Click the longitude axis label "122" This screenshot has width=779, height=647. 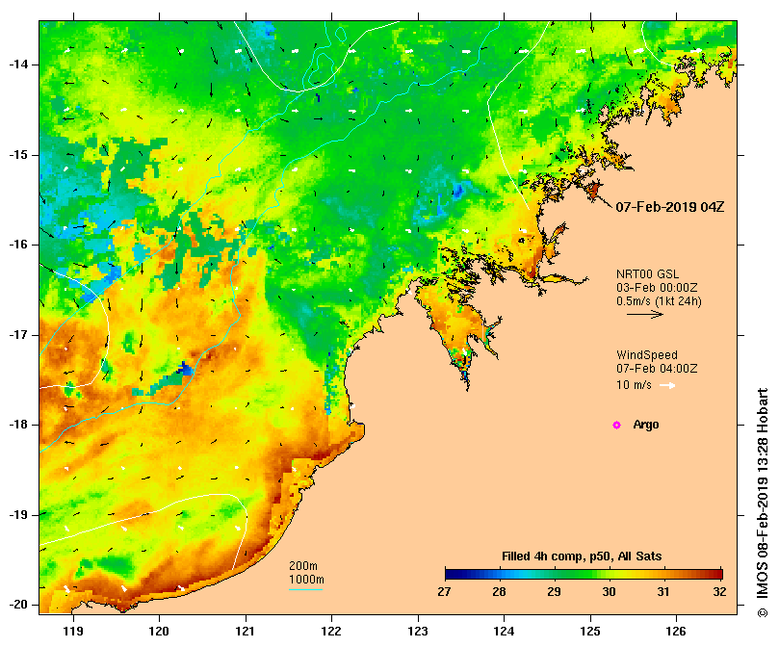331,632
